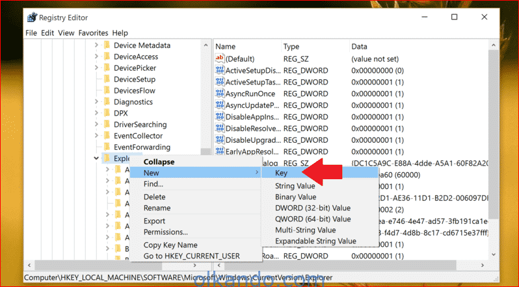This screenshot has width=519, height=287.
Task: Click the Registry Editor title bar icon
Action: [x=32, y=17]
